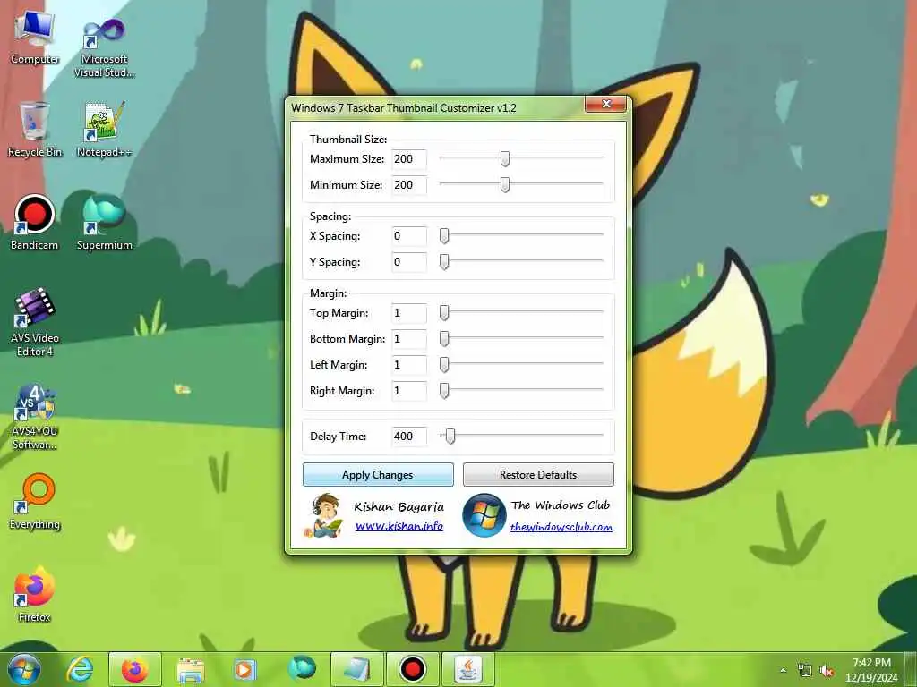917x687 pixels.
Task: Click 'The Windows Club' name text
Action: [x=561, y=505]
